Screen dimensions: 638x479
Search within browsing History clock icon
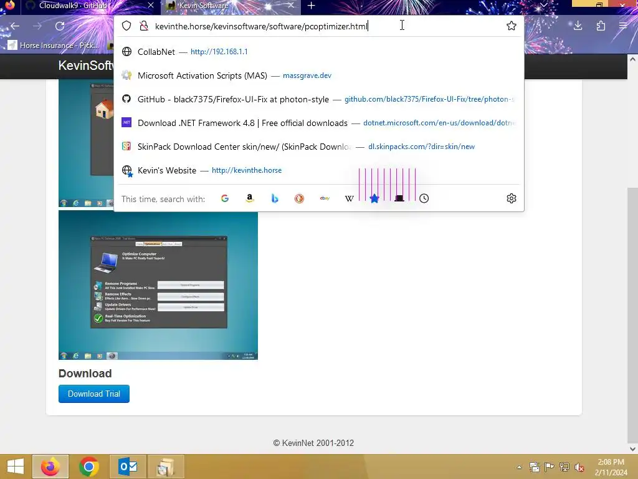pos(424,198)
